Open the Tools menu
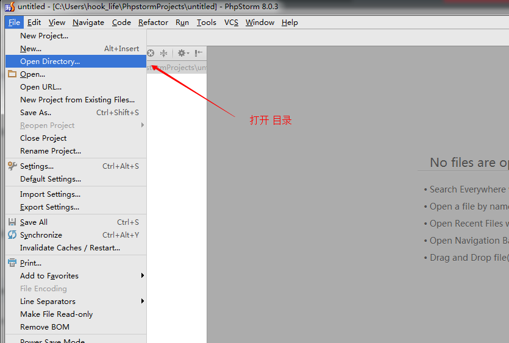The image size is (509, 343). tap(207, 23)
